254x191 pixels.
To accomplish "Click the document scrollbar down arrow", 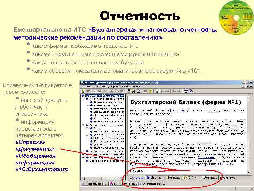I will click(249, 173).
